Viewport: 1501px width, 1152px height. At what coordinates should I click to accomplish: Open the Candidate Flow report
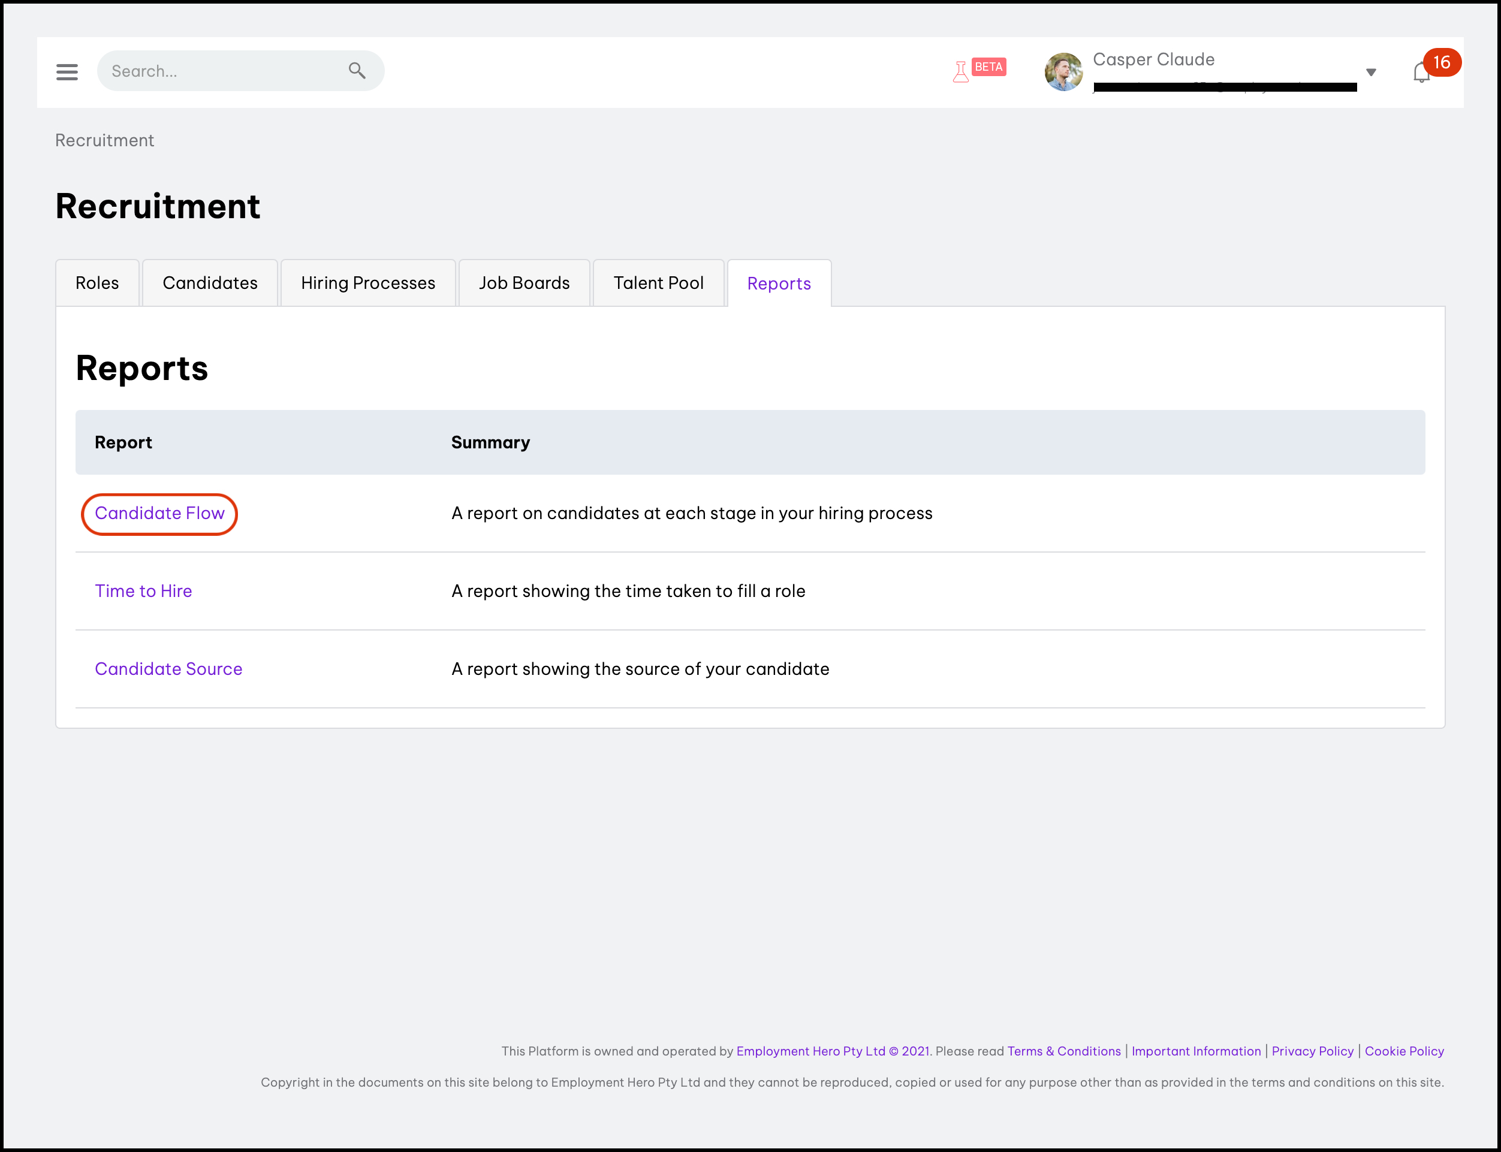click(x=160, y=514)
